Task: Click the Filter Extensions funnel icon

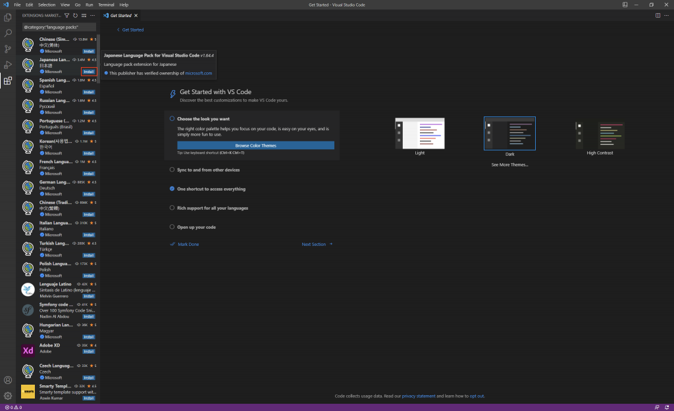Action: (66, 16)
